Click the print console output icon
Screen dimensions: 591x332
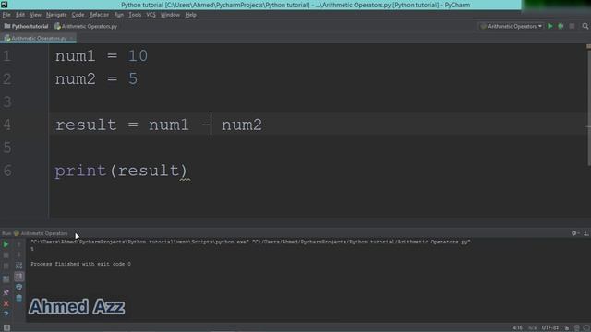click(18, 288)
